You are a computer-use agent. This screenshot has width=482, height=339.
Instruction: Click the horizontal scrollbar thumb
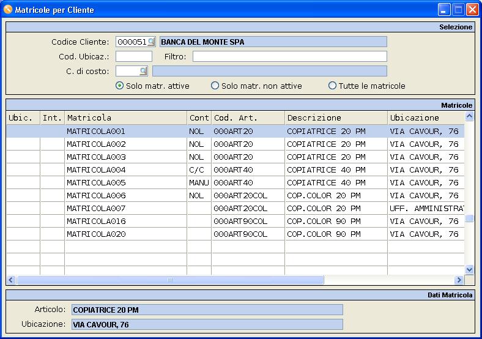(x=170, y=280)
